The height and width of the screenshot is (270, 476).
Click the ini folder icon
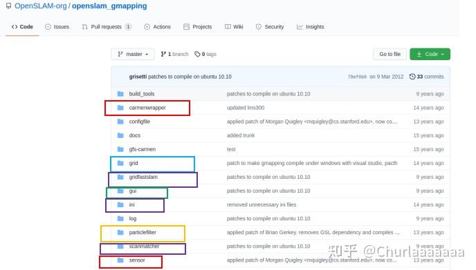(120, 205)
